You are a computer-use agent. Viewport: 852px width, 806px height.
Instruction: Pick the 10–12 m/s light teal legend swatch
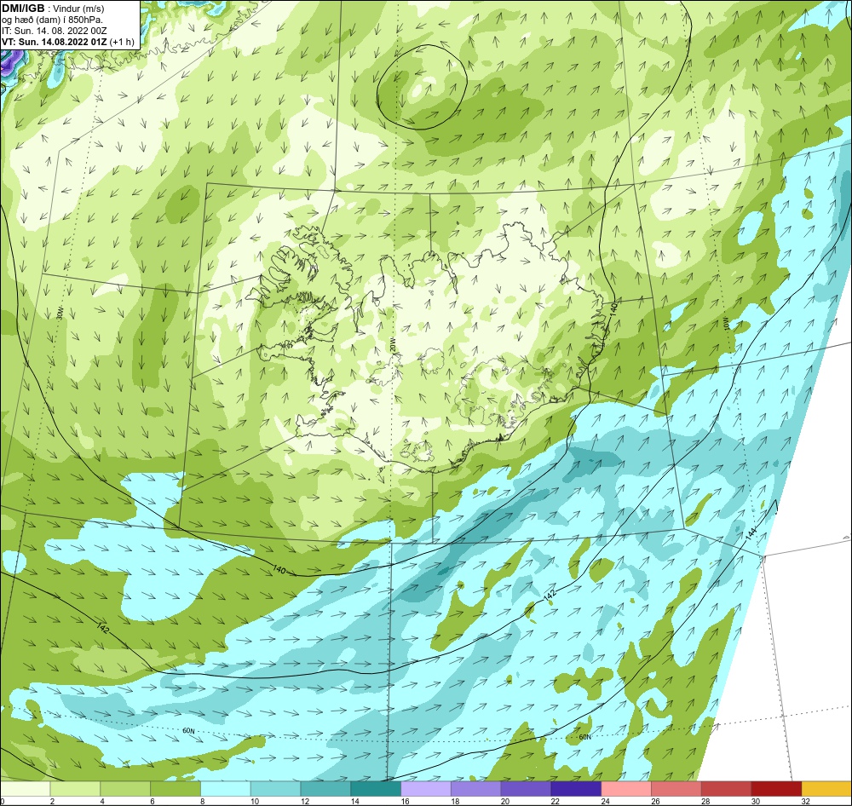coord(275,789)
